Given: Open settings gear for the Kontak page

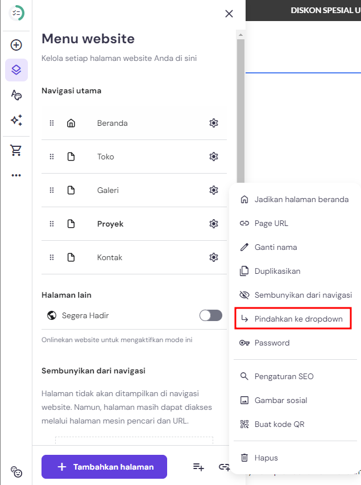Looking at the screenshot, I should point(214,257).
